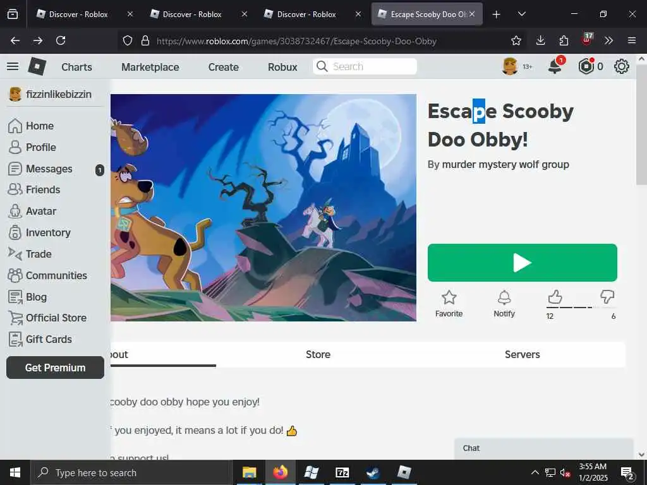
Task: Open a new browser tab
Action: click(497, 15)
